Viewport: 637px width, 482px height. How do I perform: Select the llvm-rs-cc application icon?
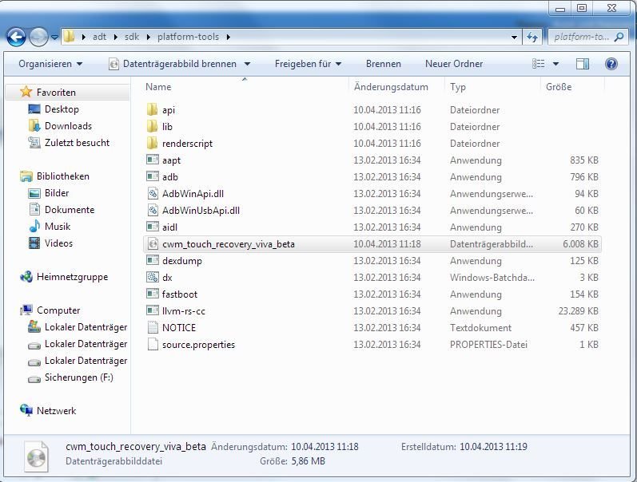tap(153, 310)
